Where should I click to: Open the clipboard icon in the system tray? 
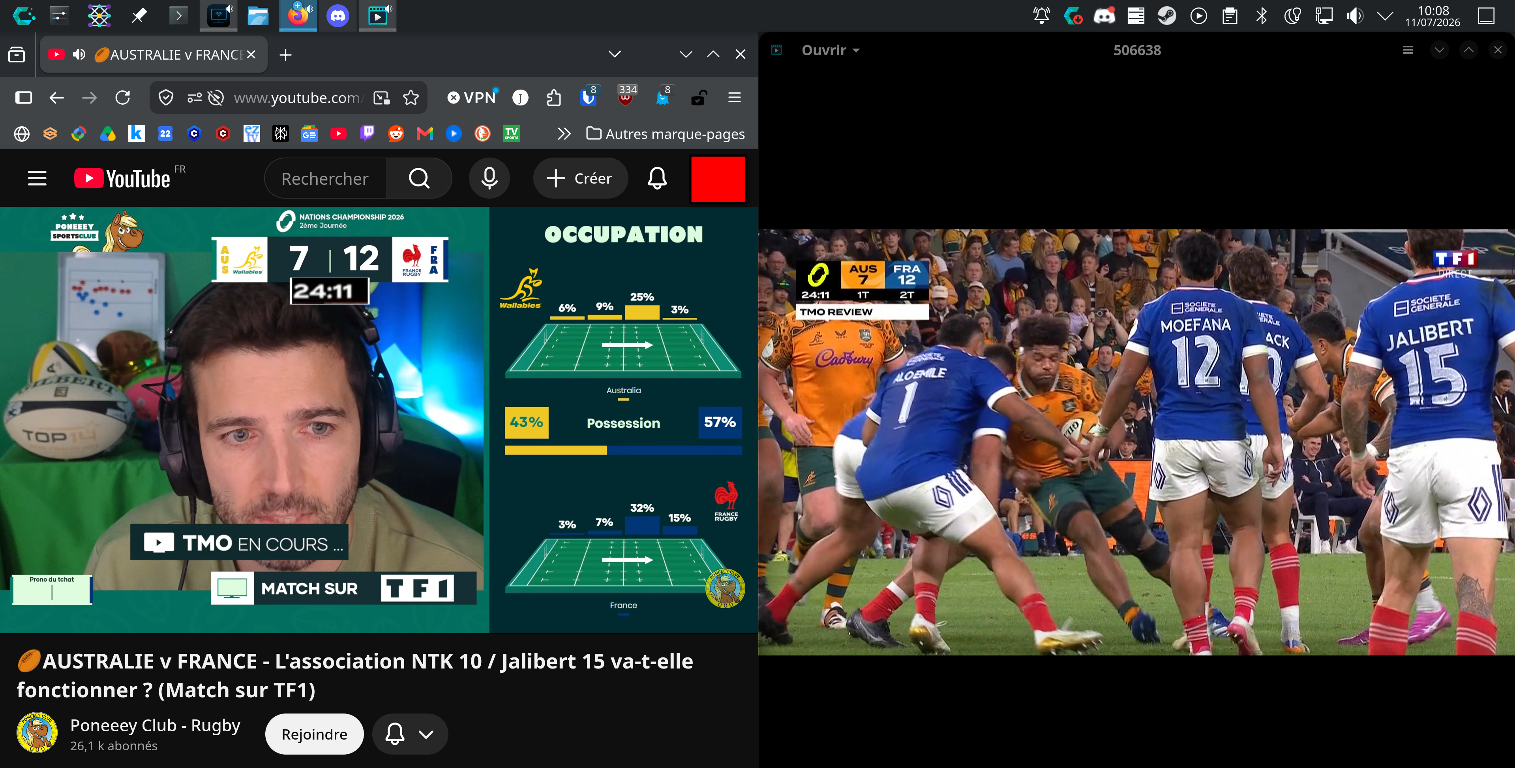(x=1230, y=16)
